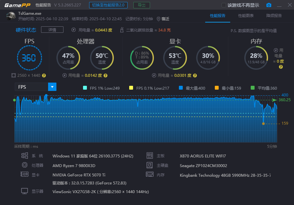Toggle FPS 1% Low cyan legend swatch
This screenshot has height=205, width=294.
[85, 88]
